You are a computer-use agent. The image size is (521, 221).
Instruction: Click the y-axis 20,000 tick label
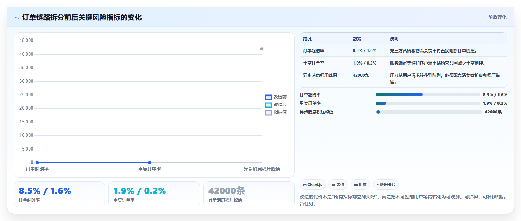26,108
